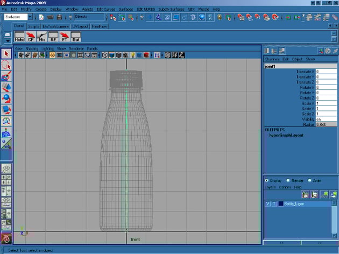Click the light bulb lighting icon
This screenshot has height=254, width=339.
132,55
